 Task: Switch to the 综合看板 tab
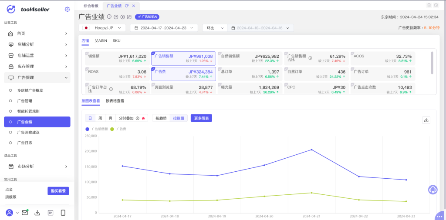[91, 6]
